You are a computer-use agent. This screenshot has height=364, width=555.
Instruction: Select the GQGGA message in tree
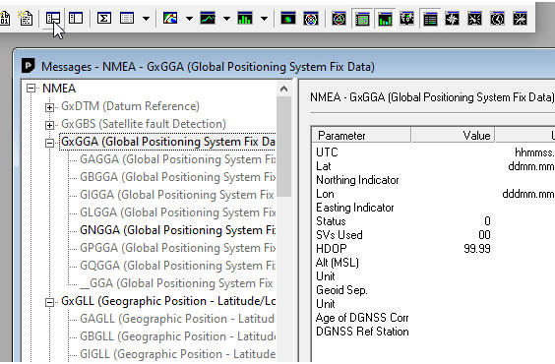177,266
